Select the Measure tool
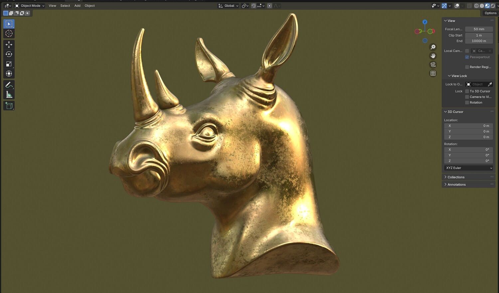The image size is (499, 293). 9,95
